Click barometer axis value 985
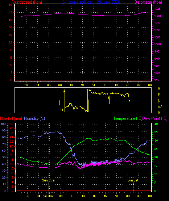Viewport: 169px width, 201px height. (157, 66)
